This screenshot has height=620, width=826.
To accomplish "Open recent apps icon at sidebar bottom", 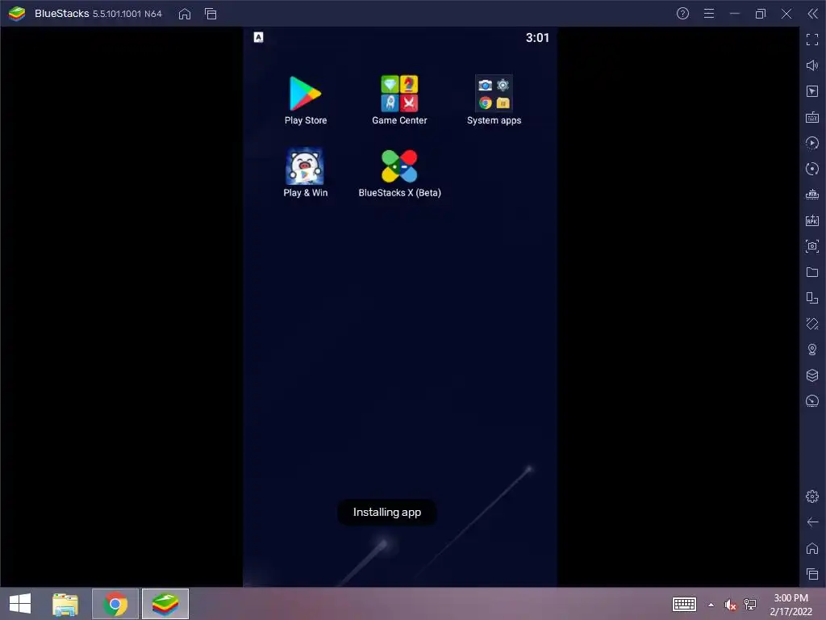I will click(x=812, y=574).
